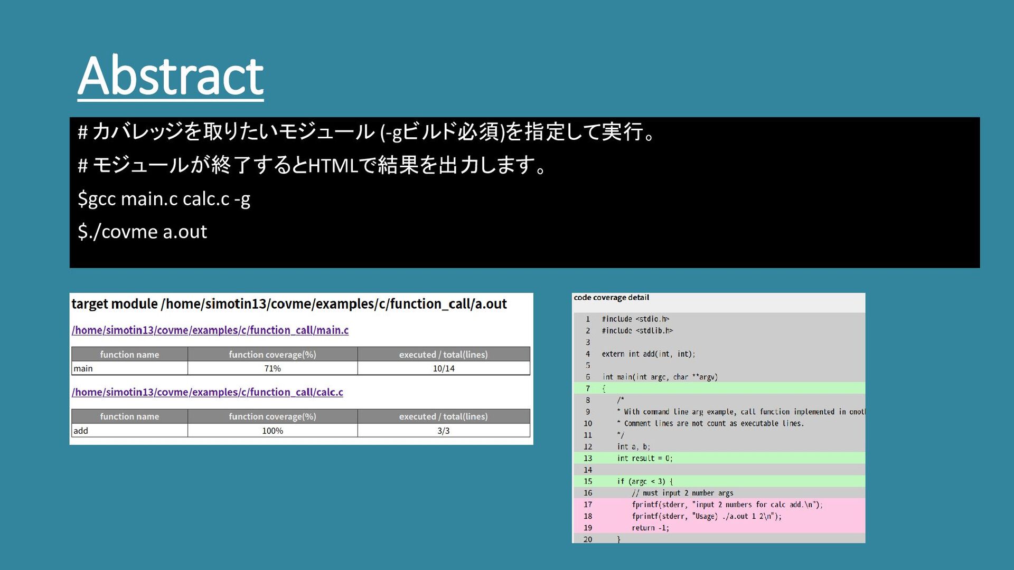
Task: Click code line 15 with argc check
Action: point(644,481)
